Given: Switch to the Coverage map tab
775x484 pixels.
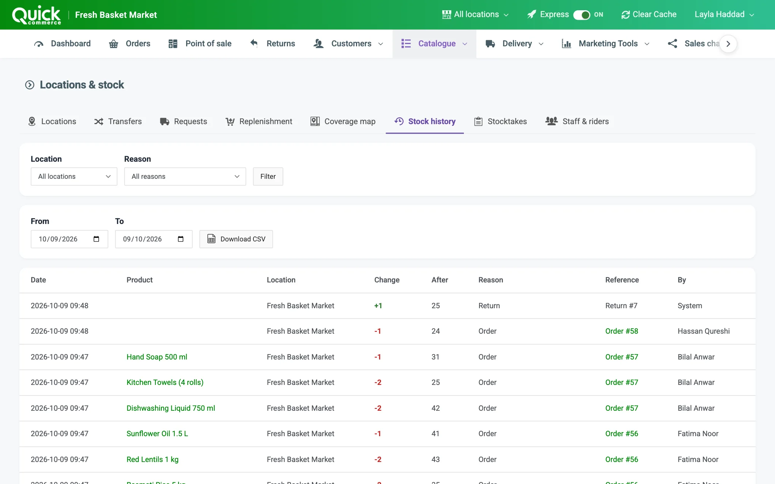Looking at the screenshot, I should click(x=343, y=121).
